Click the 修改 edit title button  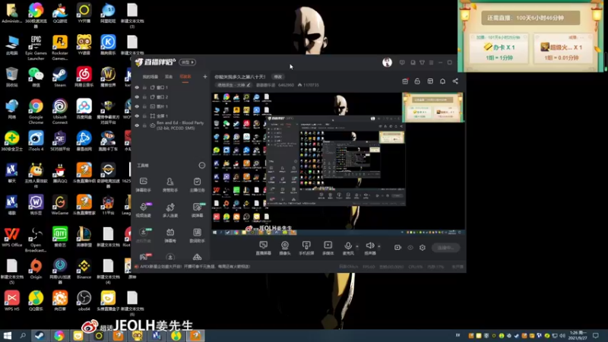click(x=277, y=77)
